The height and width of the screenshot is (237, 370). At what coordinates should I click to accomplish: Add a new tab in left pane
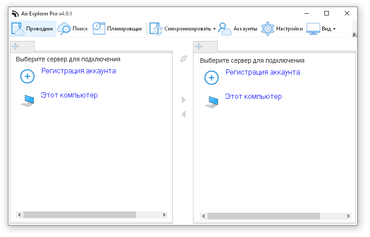click(15, 46)
